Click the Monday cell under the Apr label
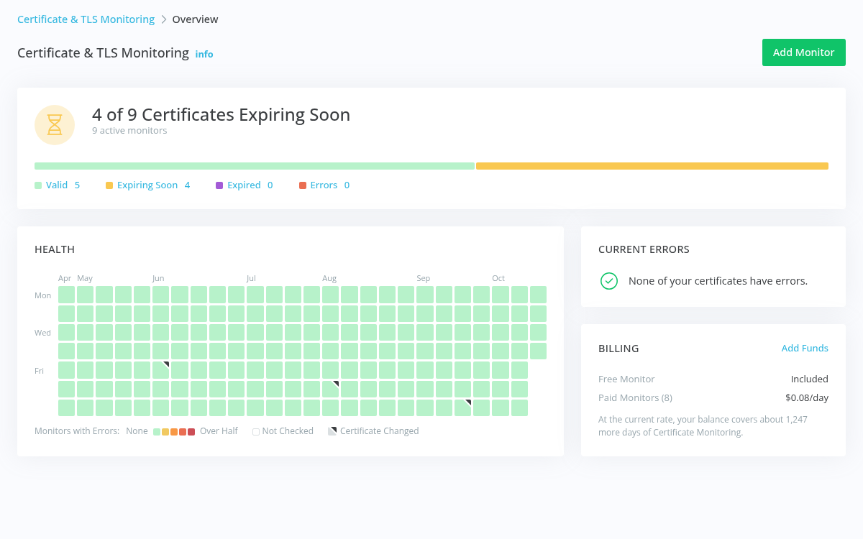The width and height of the screenshot is (863, 539). [66, 295]
